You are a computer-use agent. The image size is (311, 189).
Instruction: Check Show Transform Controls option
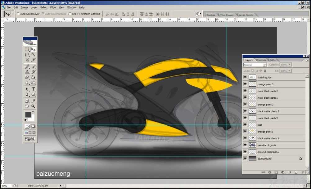tap(70, 14)
